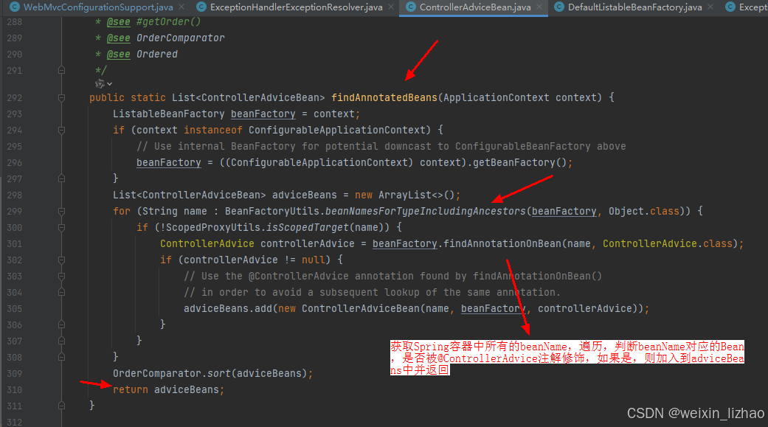
Task: Click class icon on ControllerAdviceBean.java tab
Action: (x=411, y=7)
